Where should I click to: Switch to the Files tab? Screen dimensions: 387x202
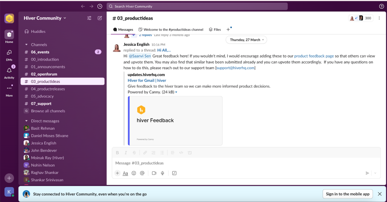pos(215,29)
